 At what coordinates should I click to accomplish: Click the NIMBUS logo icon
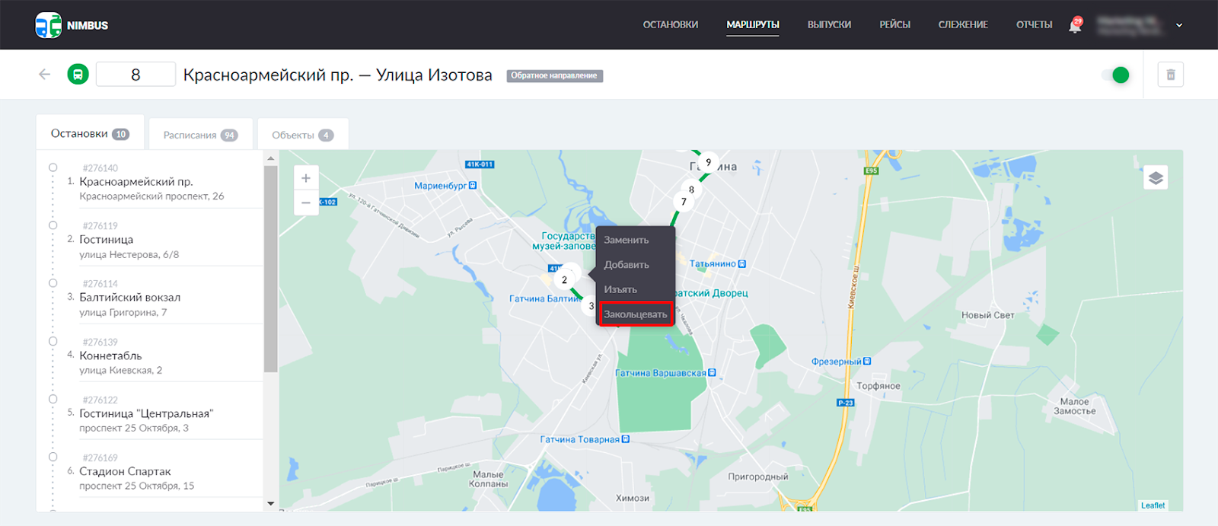pyautogui.click(x=48, y=25)
